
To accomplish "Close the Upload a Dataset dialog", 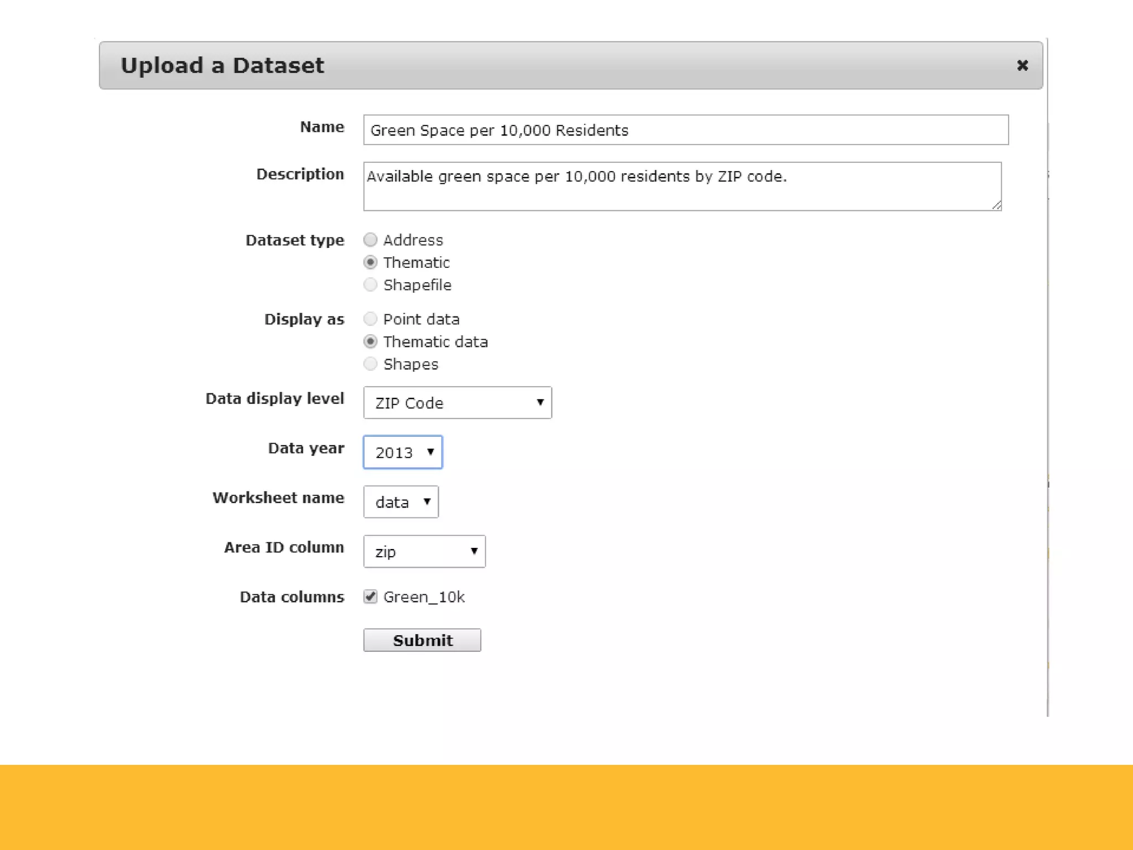I will click(1022, 65).
